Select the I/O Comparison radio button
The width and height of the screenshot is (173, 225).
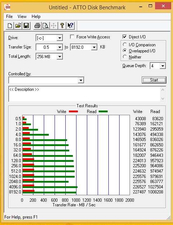pos(125,44)
